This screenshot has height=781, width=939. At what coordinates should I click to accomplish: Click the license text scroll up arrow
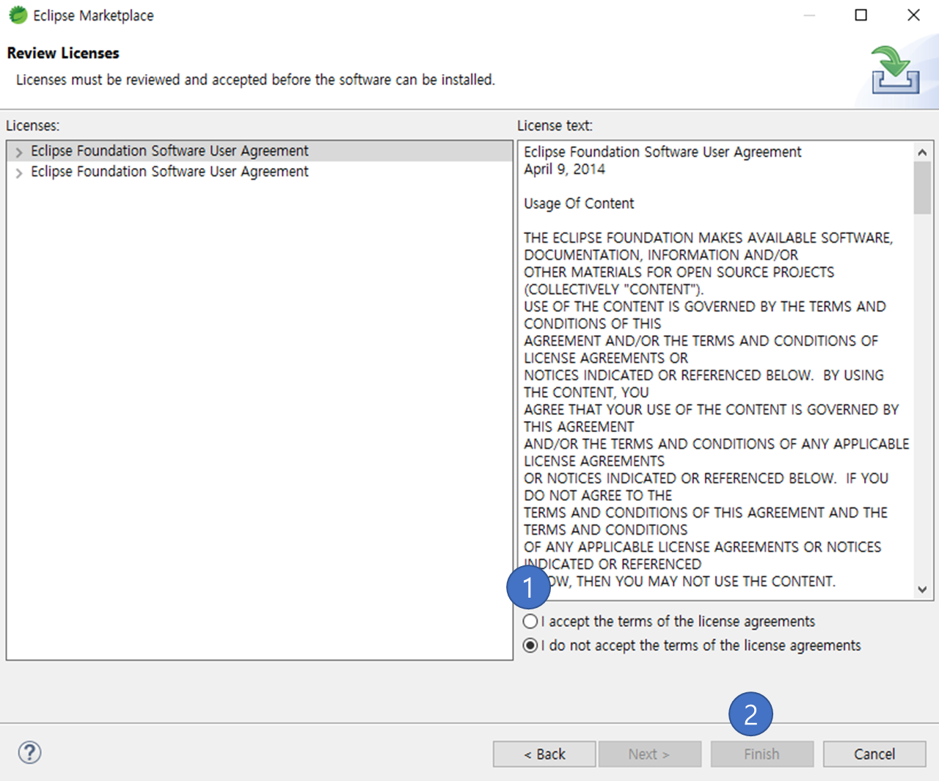pos(922,152)
